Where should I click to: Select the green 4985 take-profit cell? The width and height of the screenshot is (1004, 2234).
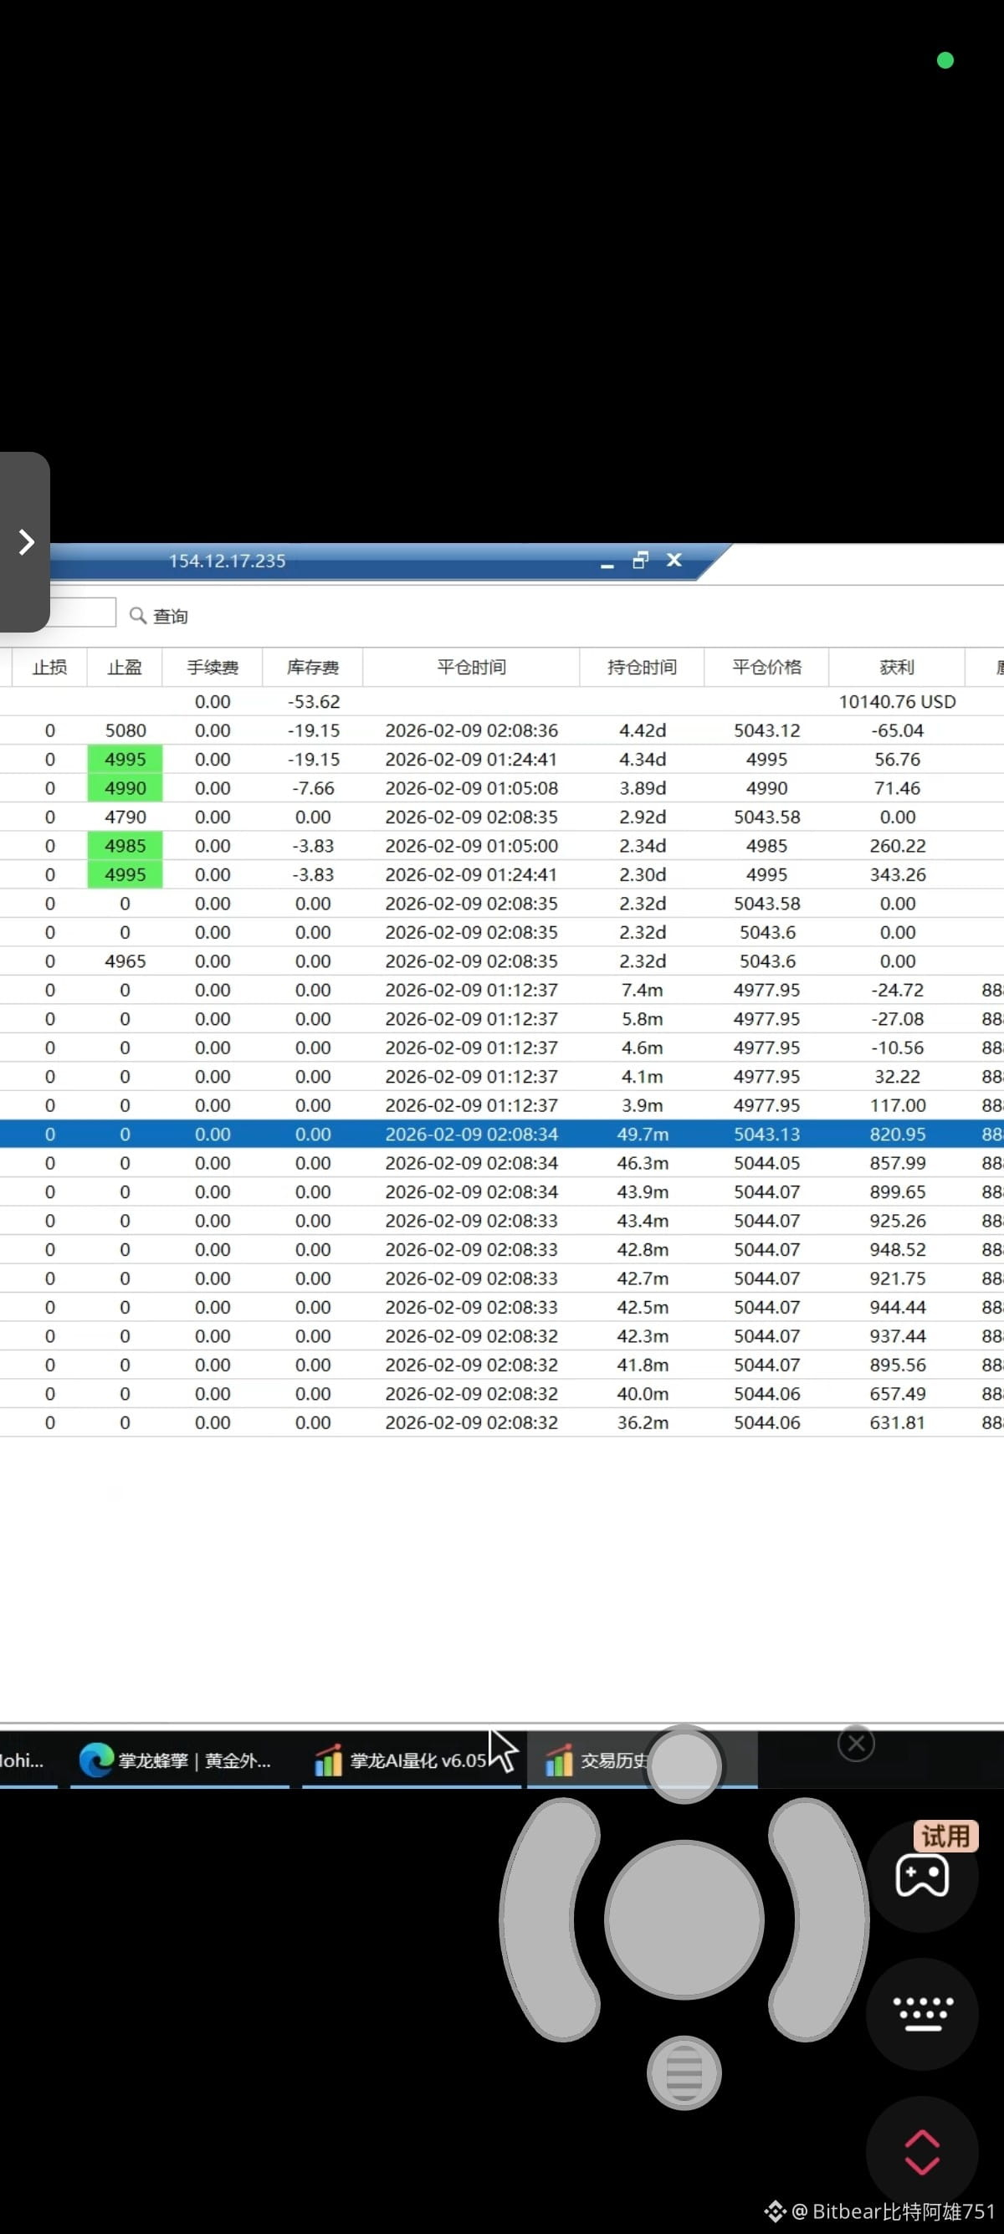125,846
